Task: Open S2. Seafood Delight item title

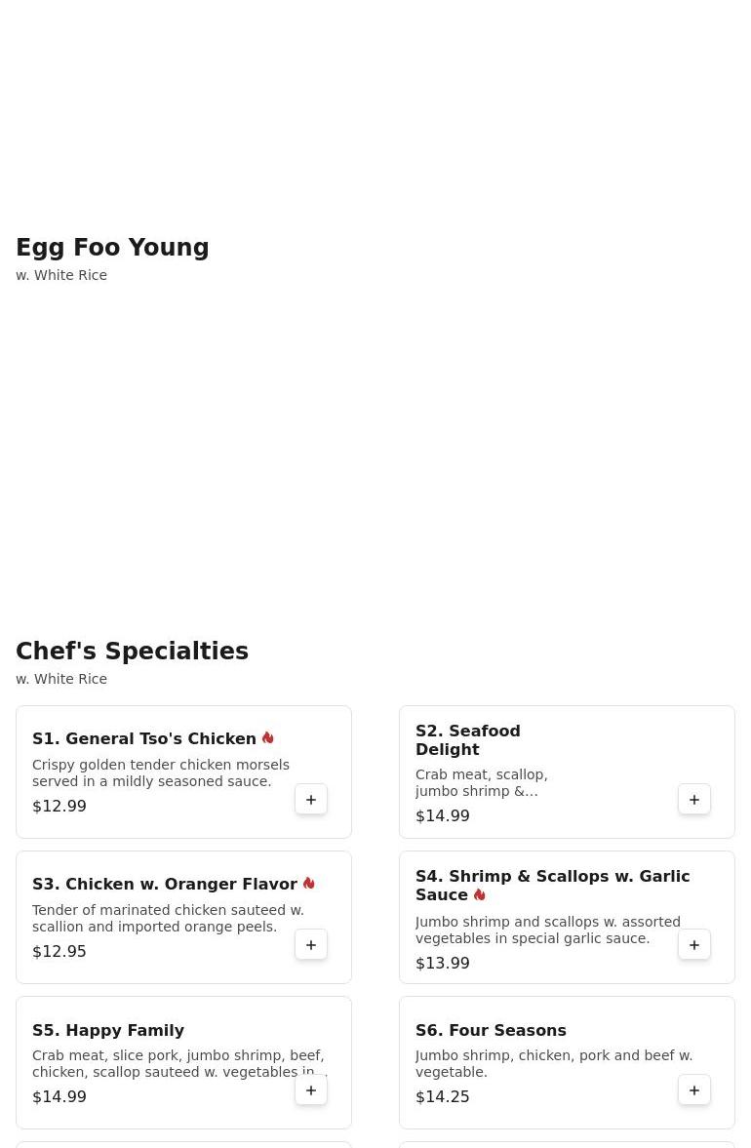Action: coord(468,740)
